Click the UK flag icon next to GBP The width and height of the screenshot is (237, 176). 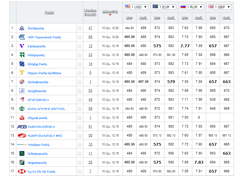tap(211, 6)
